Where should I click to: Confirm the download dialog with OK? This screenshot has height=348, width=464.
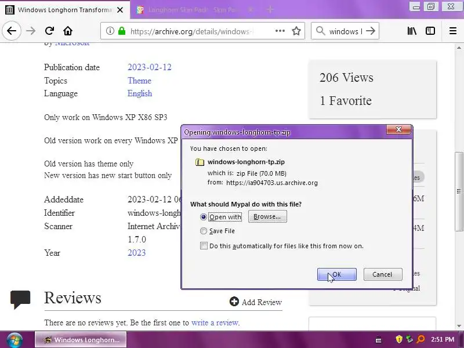click(x=337, y=274)
